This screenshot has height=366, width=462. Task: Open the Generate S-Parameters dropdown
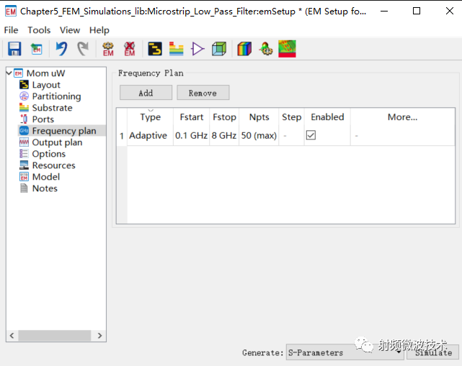345,352
